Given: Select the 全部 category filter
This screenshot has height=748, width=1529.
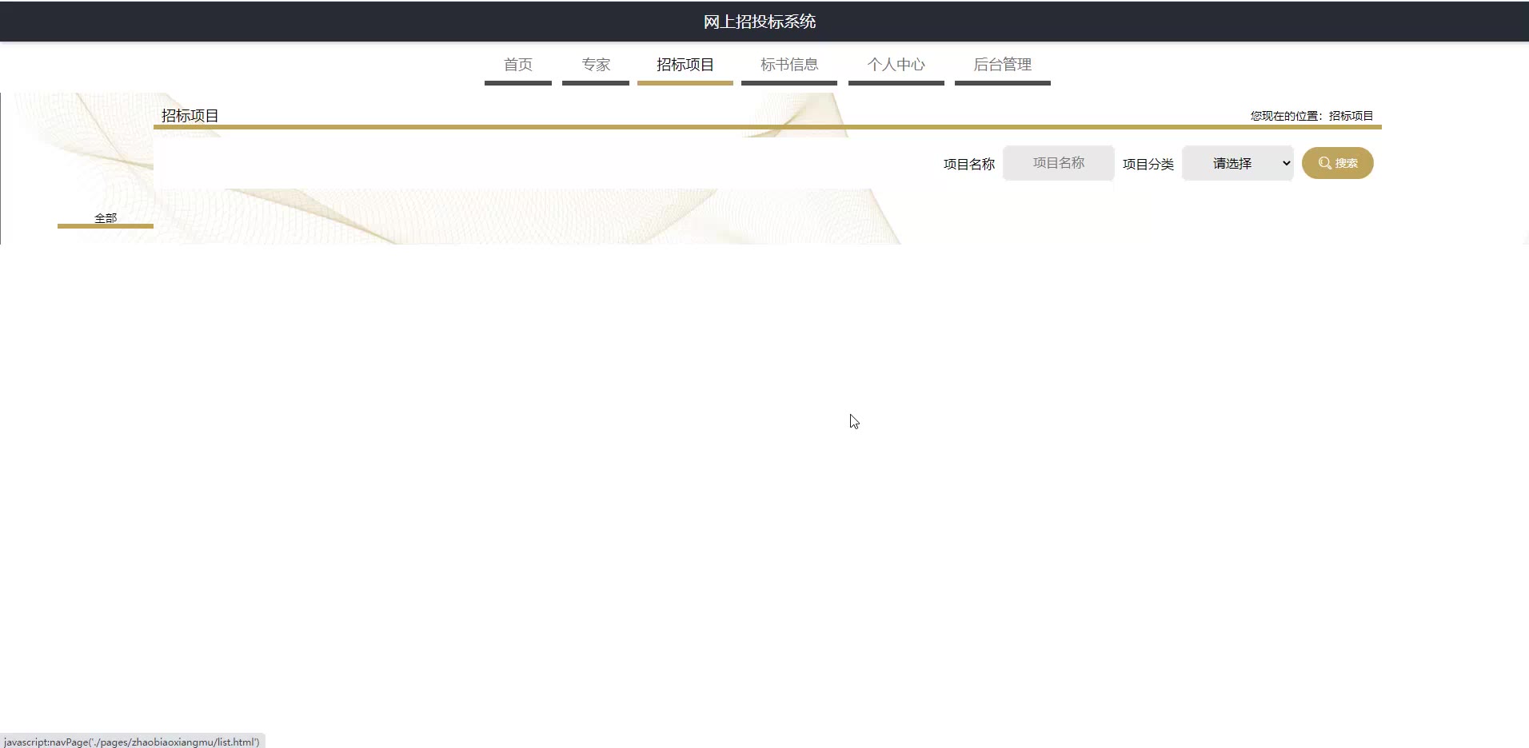Looking at the screenshot, I should click(106, 218).
